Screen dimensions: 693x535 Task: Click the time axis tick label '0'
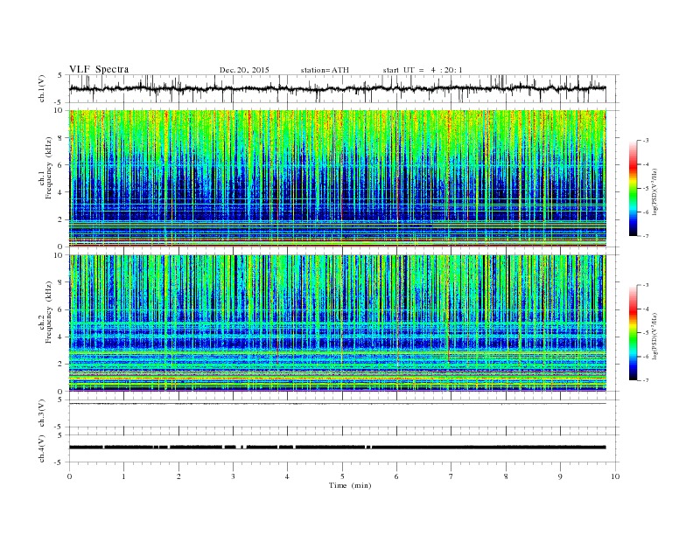click(69, 476)
